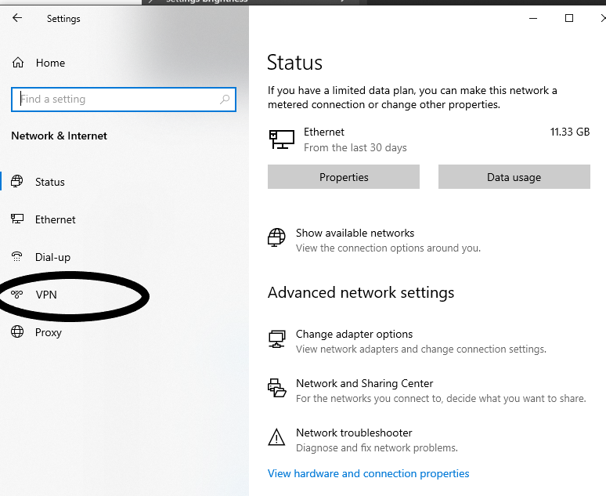Click the Home icon in sidebar
Screen dimensions: 606x496
click(18, 63)
